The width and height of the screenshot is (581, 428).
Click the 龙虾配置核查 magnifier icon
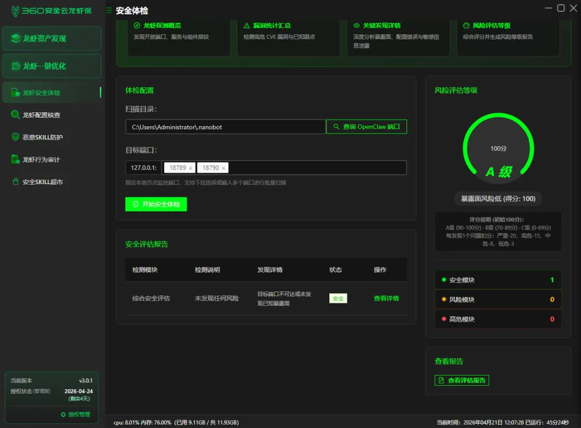pyautogui.click(x=15, y=115)
